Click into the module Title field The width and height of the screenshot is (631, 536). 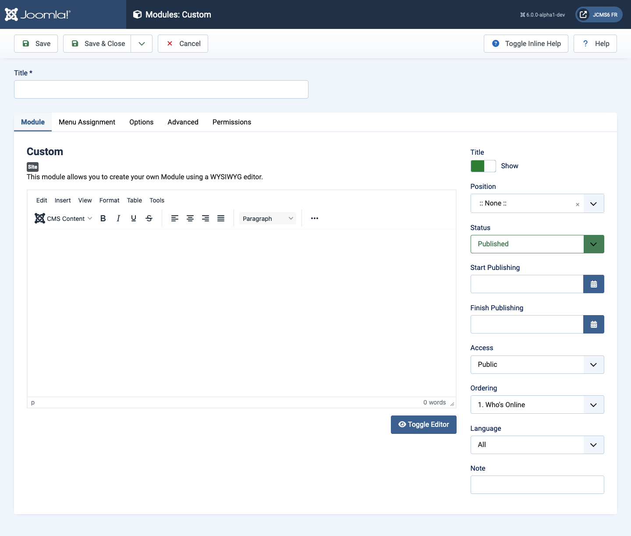click(x=161, y=89)
